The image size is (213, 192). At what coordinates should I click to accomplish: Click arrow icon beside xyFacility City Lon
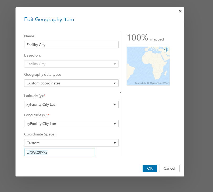115,124
